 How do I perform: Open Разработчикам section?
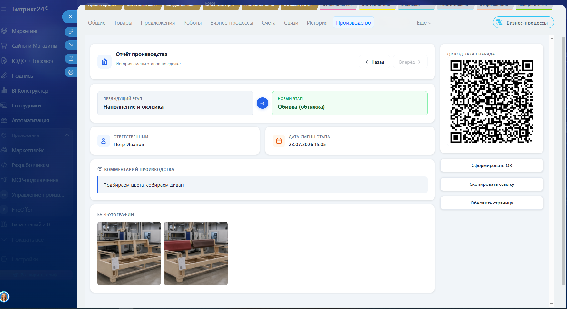(30, 165)
